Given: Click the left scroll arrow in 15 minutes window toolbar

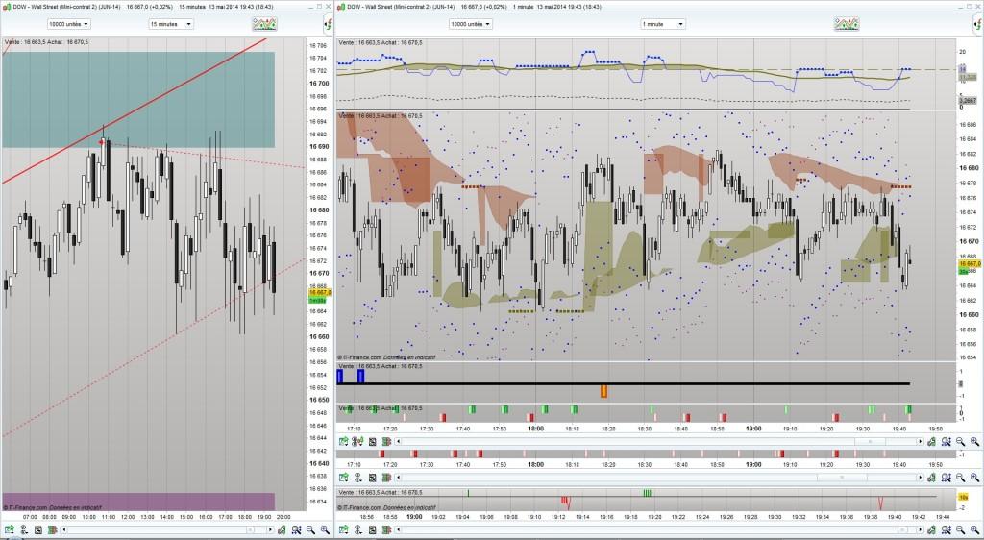Looking at the screenshot, I should [x=64, y=530].
